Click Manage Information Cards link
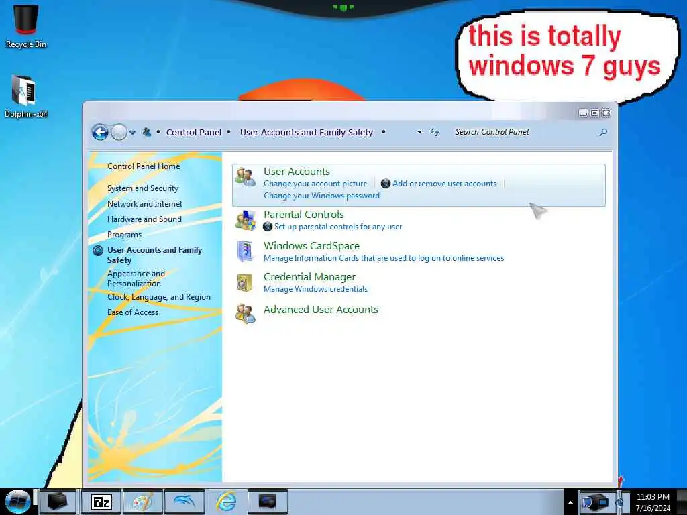687x515 pixels. pyautogui.click(x=384, y=258)
